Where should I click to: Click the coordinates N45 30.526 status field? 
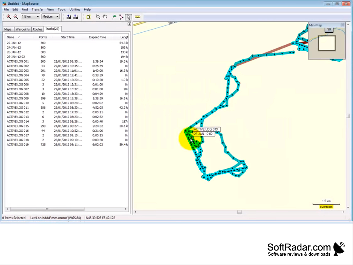[x=101, y=218]
